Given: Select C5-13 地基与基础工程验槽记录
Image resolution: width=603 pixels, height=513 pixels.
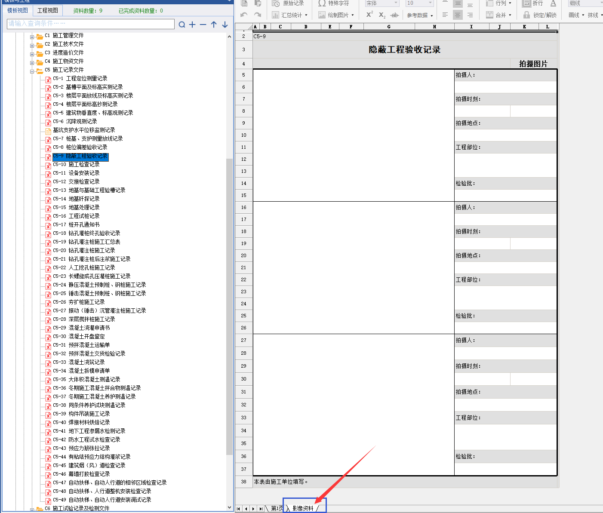Looking at the screenshot, I should point(89,190).
